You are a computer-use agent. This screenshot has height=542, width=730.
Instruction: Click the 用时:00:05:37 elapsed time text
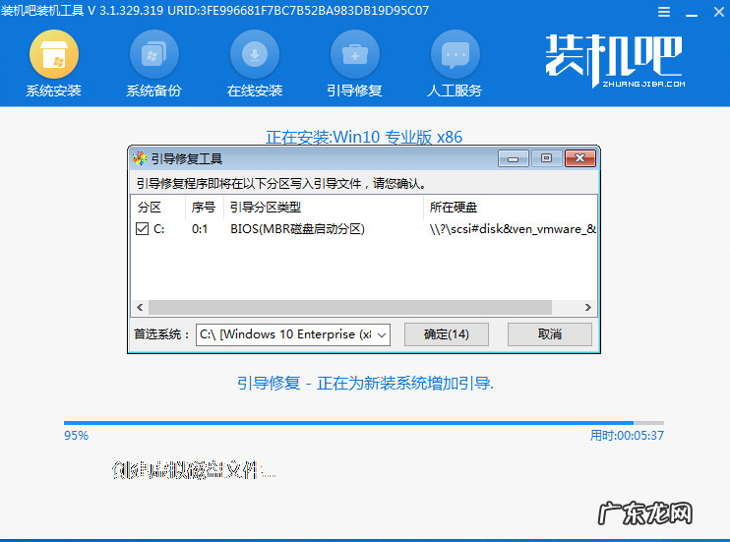coord(627,436)
